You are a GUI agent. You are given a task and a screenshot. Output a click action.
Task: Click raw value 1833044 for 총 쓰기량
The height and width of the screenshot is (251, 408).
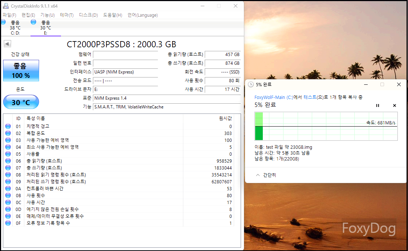223,168
